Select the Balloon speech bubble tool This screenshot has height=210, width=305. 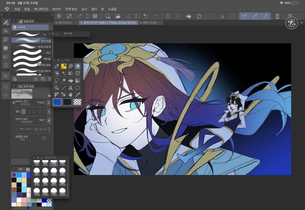pos(78,88)
